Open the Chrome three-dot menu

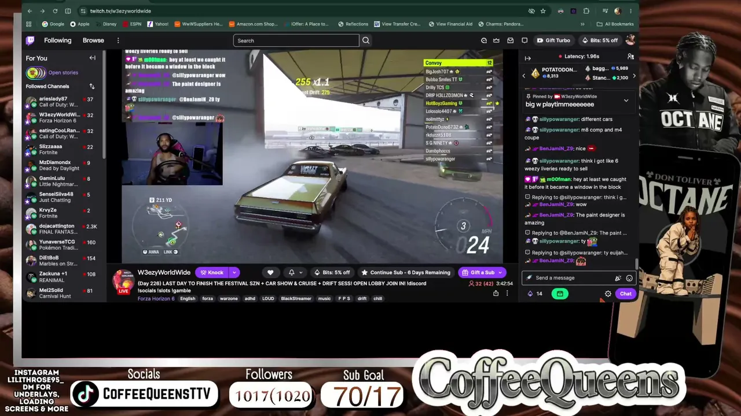point(630,11)
